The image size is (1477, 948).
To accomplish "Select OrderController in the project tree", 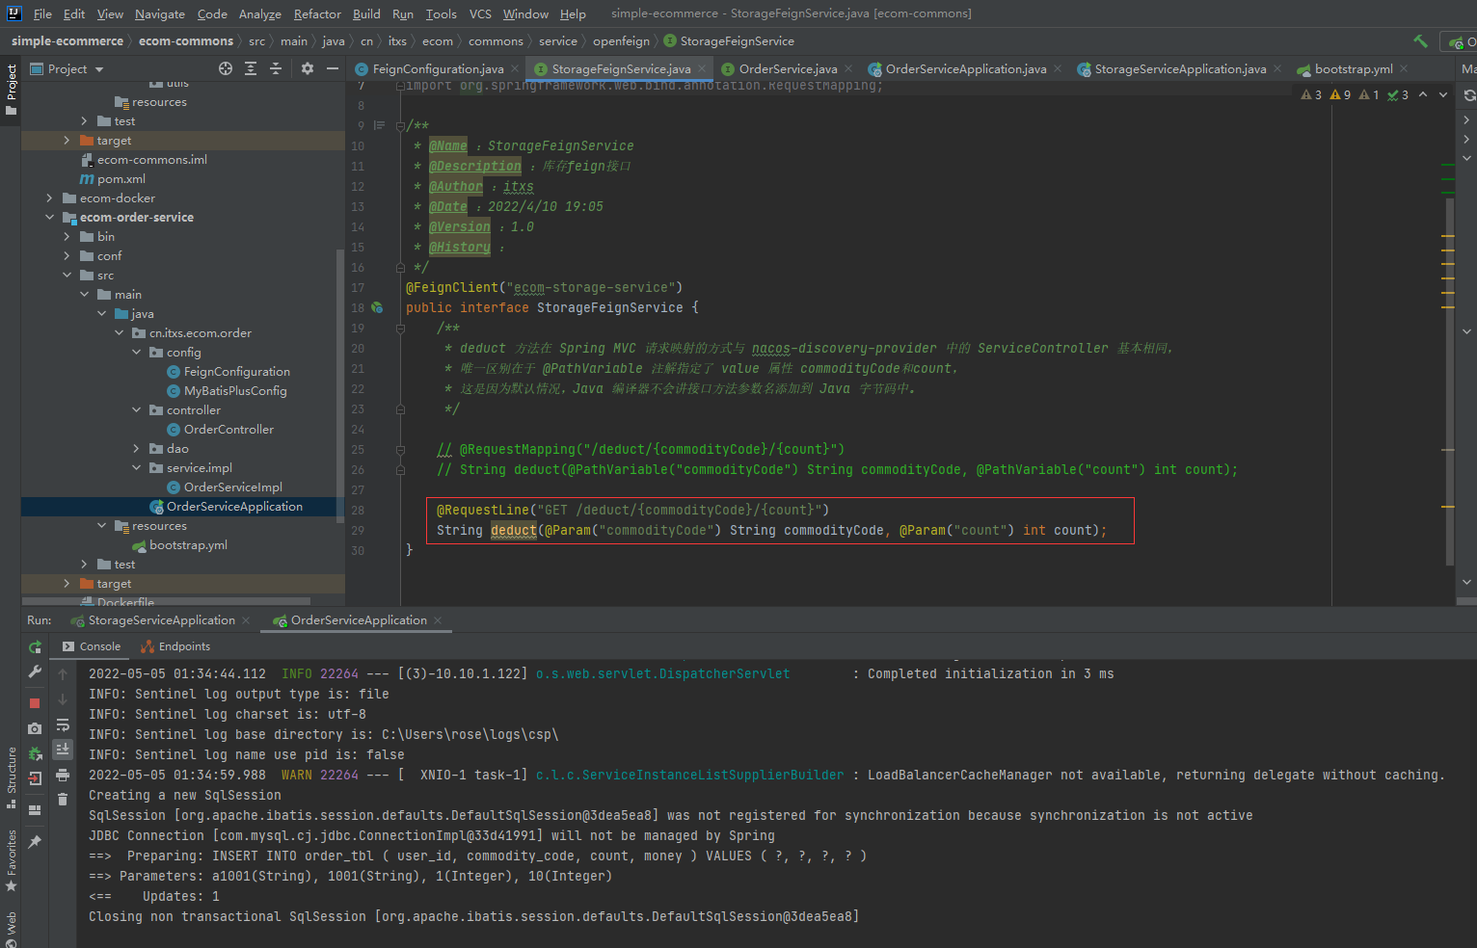I will pos(228,430).
